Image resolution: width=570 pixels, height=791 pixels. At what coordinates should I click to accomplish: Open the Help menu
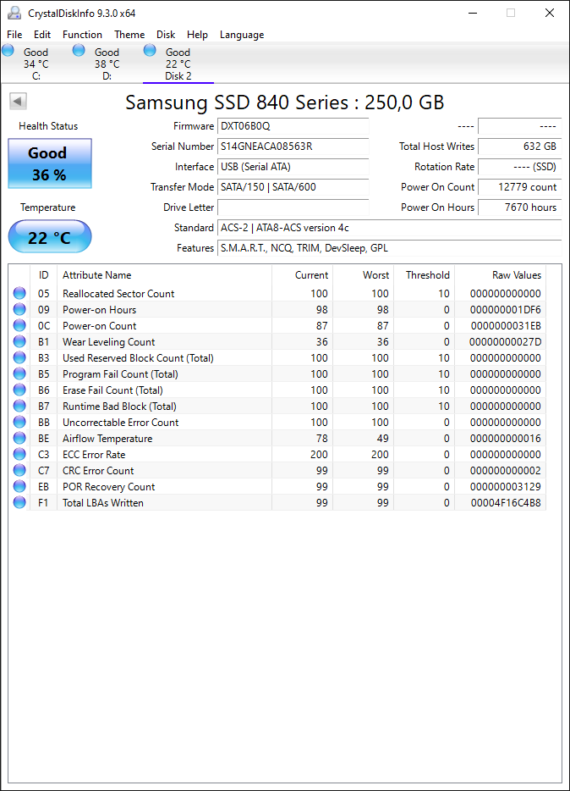click(x=197, y=35)
